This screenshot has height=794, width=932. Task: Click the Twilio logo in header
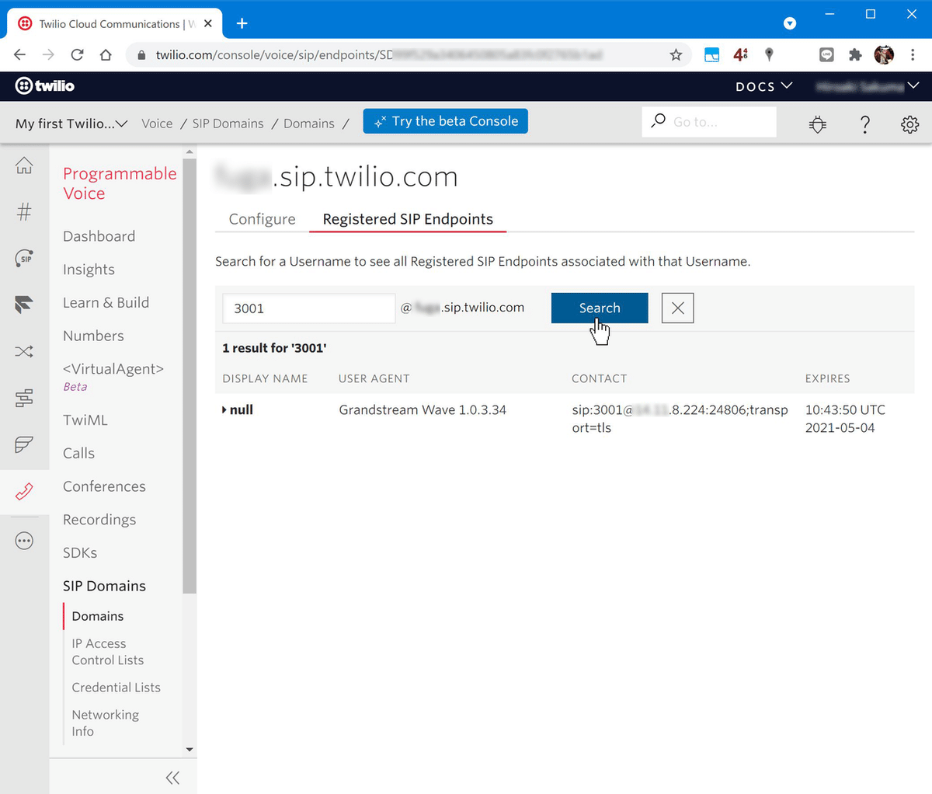(45, 86)
